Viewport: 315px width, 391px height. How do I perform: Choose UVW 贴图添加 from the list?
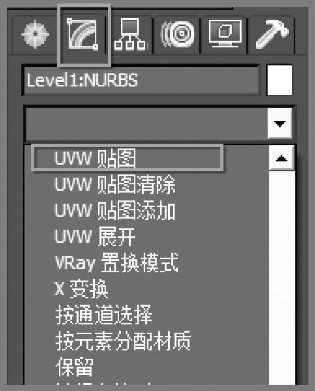115,211
